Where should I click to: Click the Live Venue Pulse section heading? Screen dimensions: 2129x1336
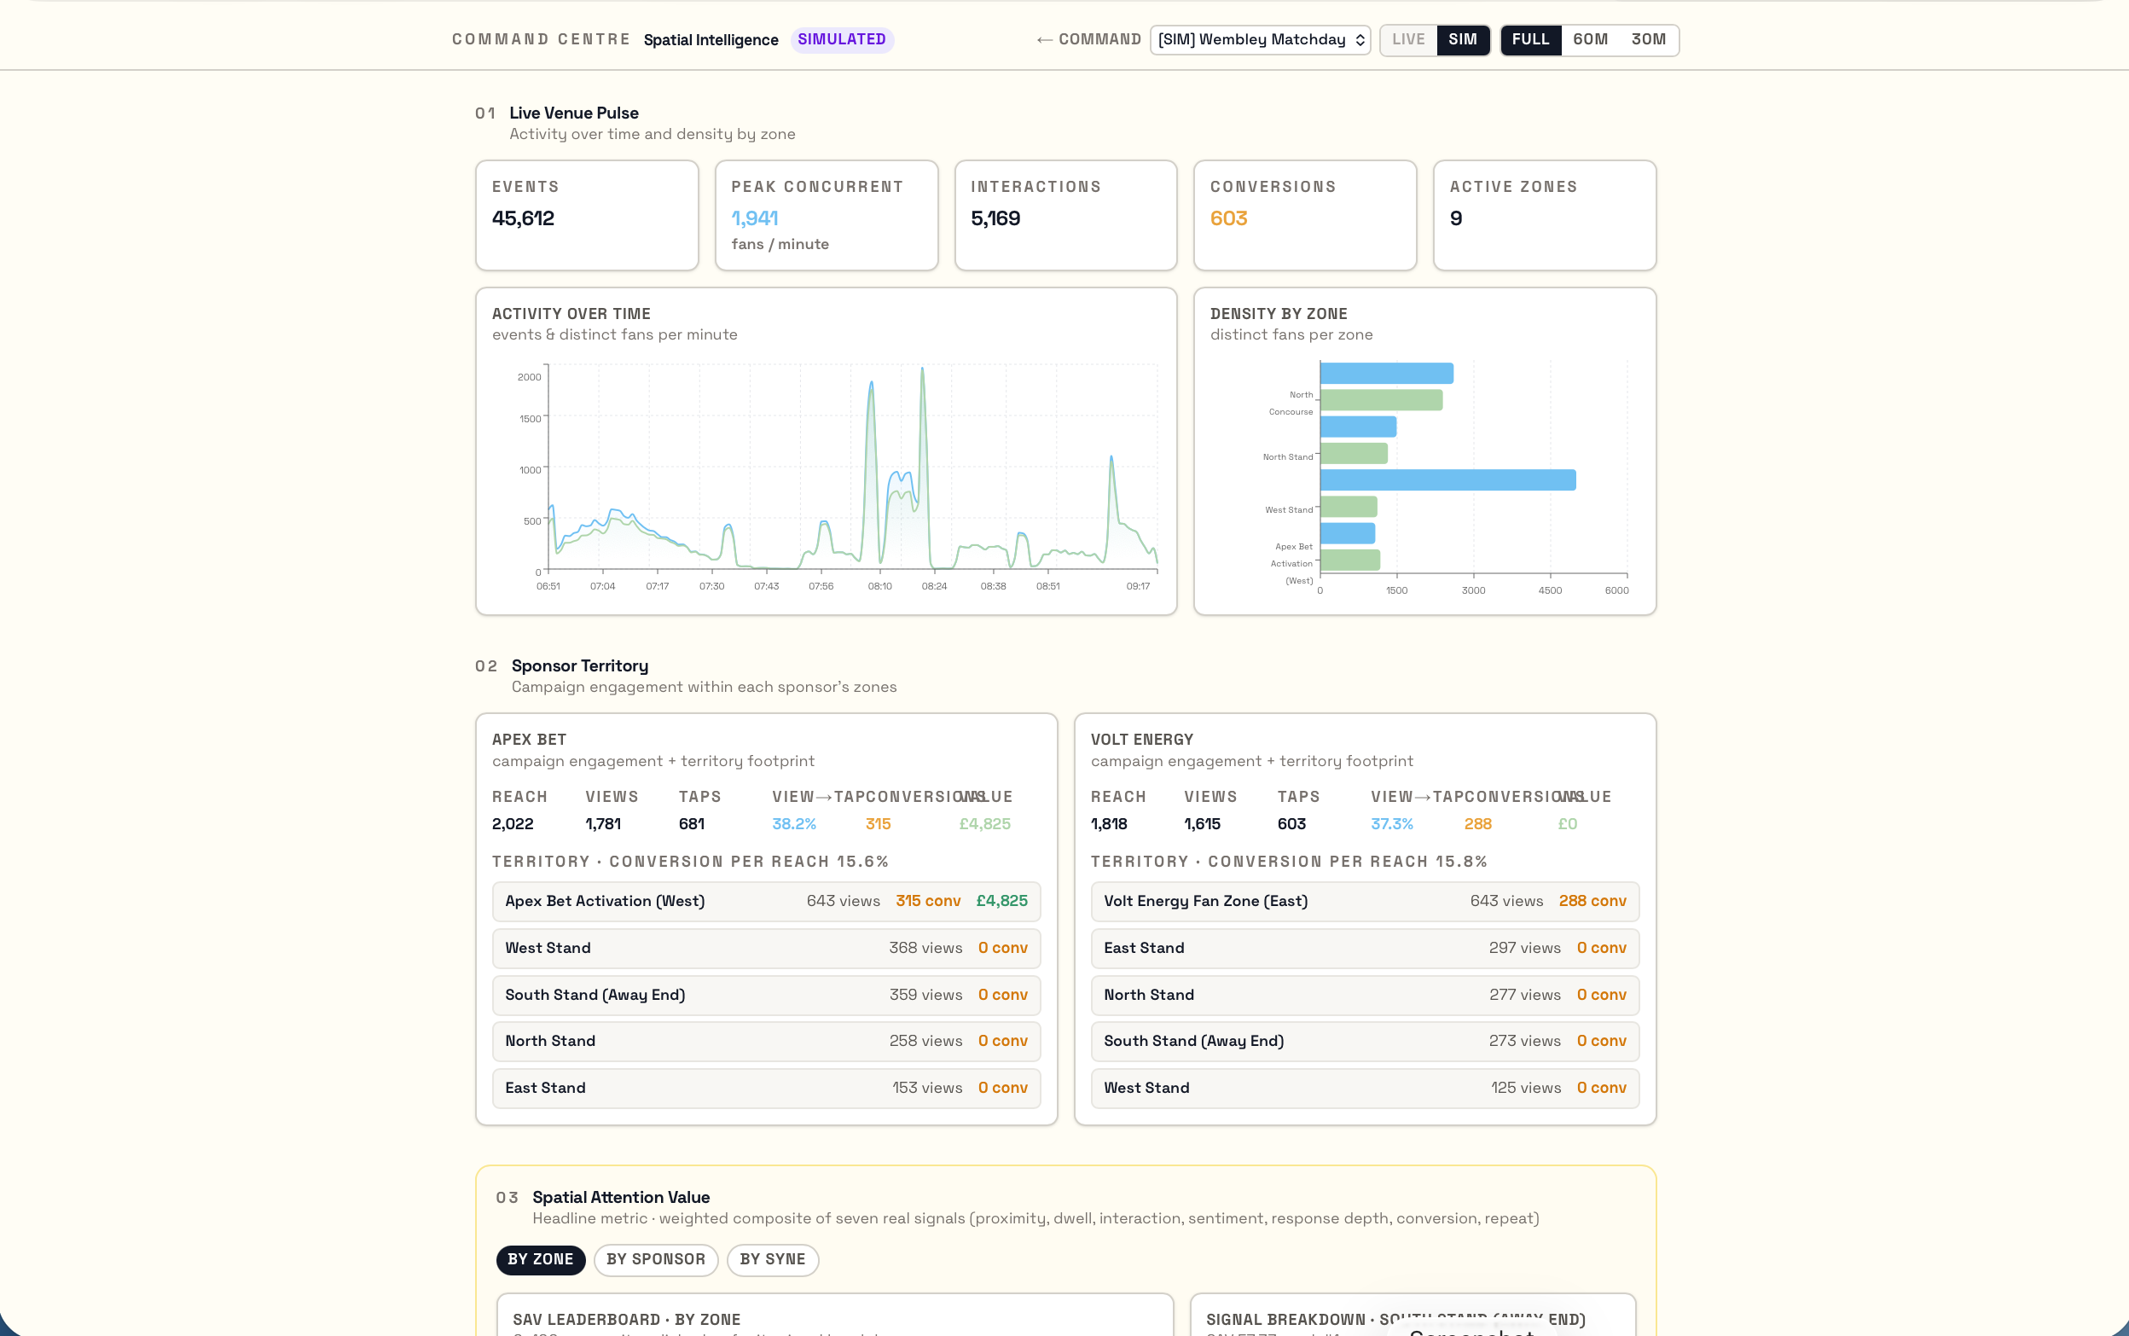tap(573, 113)
